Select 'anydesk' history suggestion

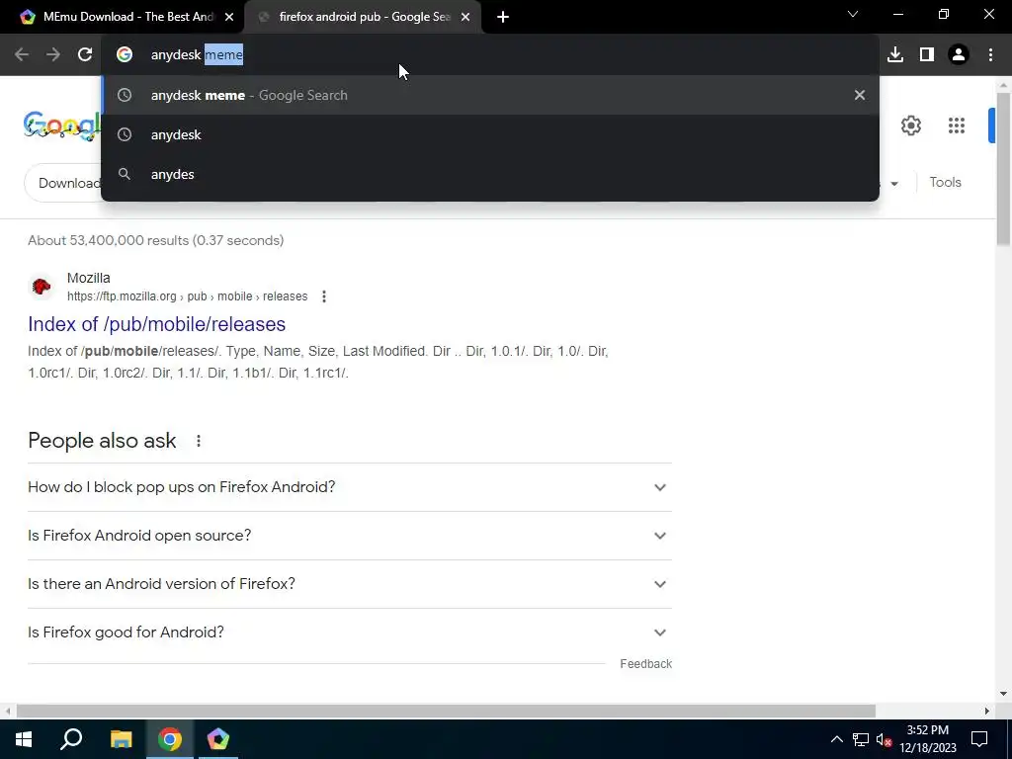pos(490,134)
